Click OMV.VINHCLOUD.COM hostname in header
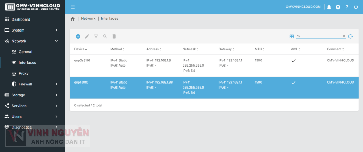The width and height of the screenshot is (363, 152). coord(303,7)
